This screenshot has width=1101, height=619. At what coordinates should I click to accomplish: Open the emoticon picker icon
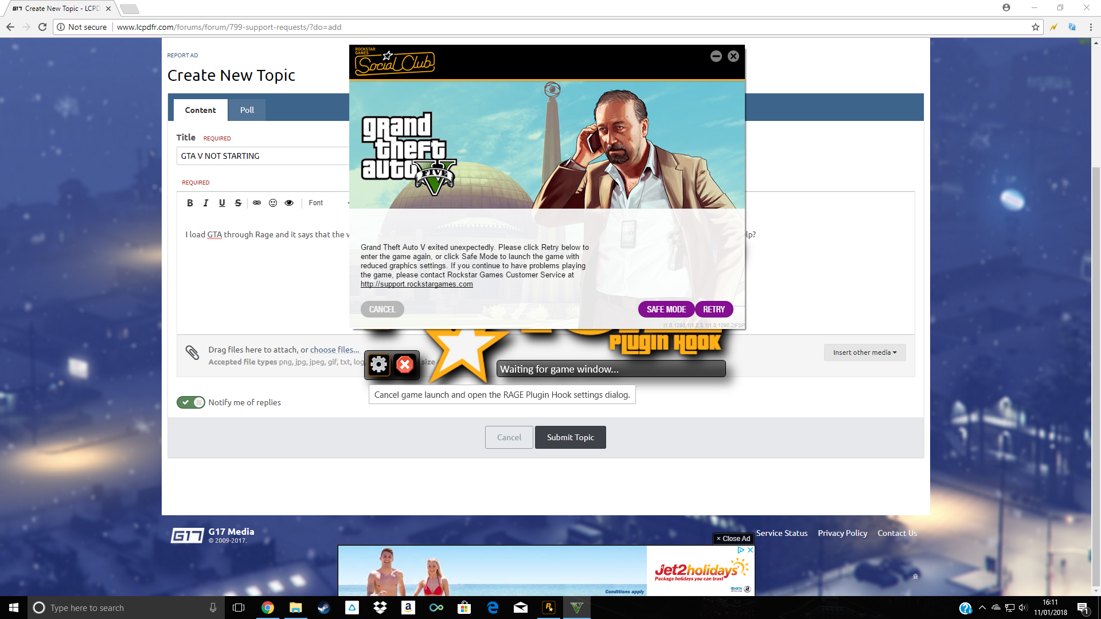pyautogui.click(x=273, y=203)
